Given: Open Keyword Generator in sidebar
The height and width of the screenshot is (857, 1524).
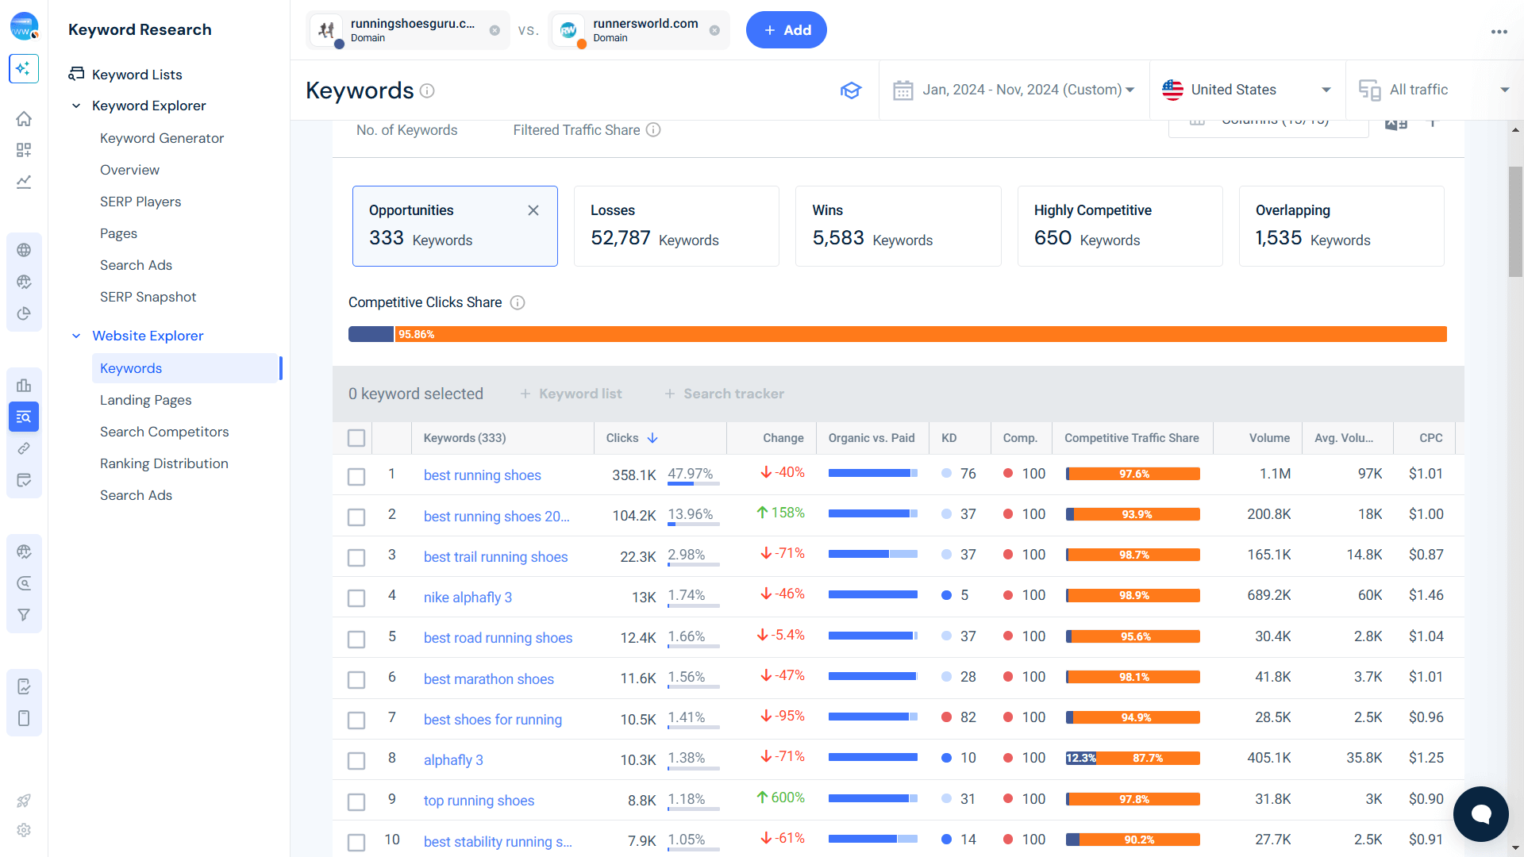Looking at the screenshot, I should click(162, 138).
